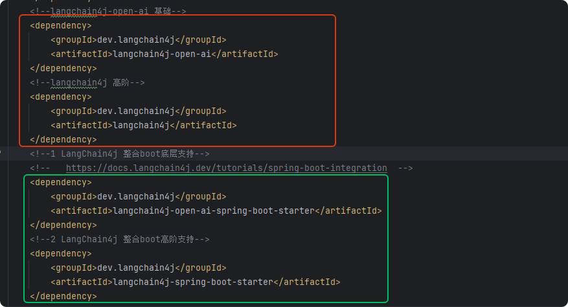Open the docs.langchain4j.dev spring-boot-integration link
The height and width of the screenshot is (307, 568).
pyautogui.click(x=227, y=168)
